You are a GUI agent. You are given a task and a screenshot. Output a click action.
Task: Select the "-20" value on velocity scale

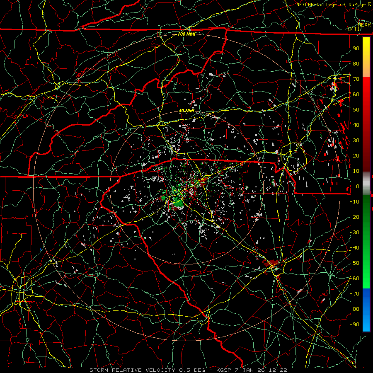tap(354, 217)
